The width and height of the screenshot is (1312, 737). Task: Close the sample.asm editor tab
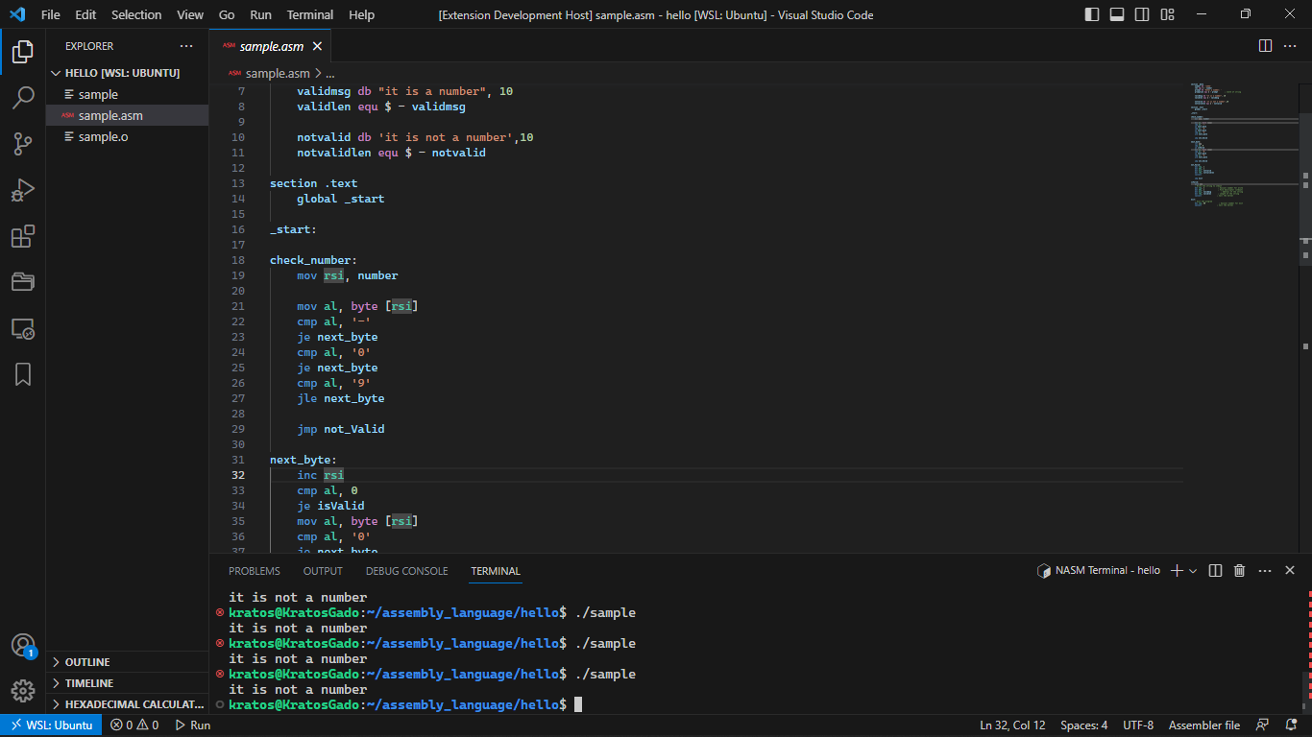[318, 46]
